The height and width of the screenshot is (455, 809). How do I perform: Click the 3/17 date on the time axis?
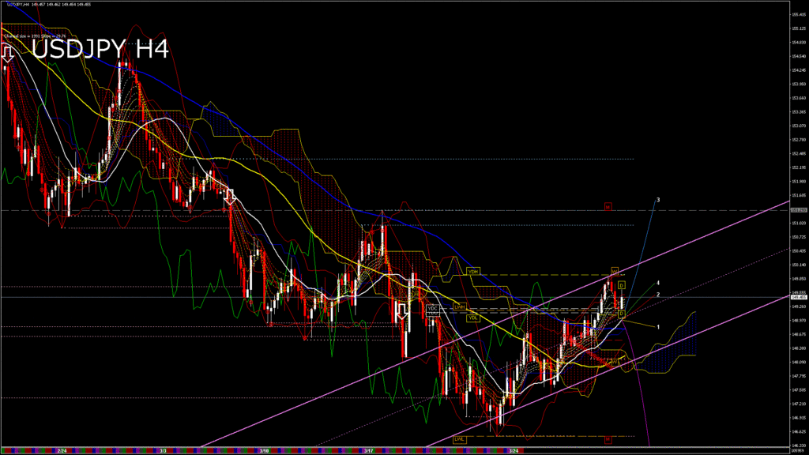(x=368, y=451)
